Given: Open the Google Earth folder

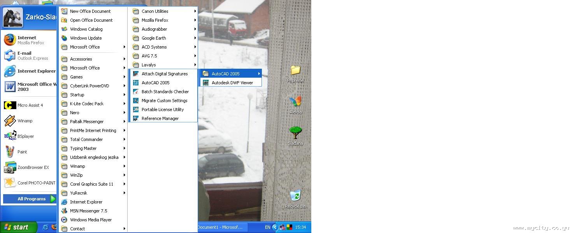Looking at the screenshot, I should click(164, 38).
